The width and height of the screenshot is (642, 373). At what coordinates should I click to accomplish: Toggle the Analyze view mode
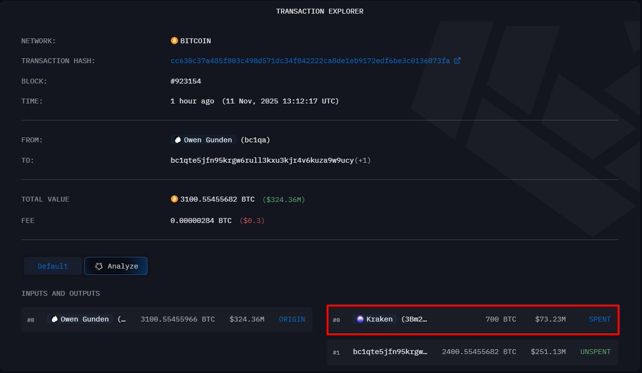116,265
